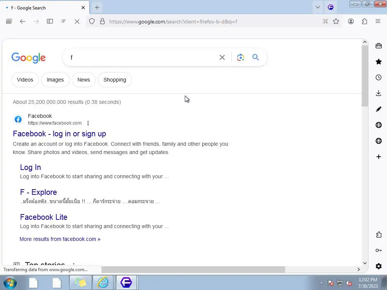Click the vertical scrollbar thumb
387x290 pixels.
tap(365, 76)
